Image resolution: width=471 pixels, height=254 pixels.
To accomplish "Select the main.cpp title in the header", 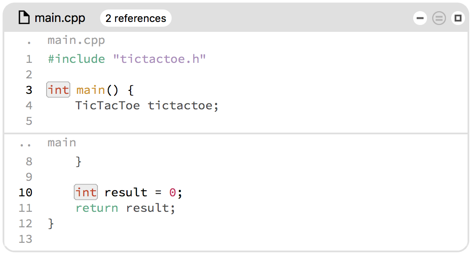I will (x=60, y=18).
